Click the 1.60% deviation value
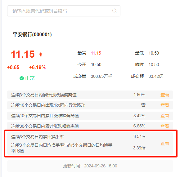Viewport: 189px width, 177px height. pos(139,95)
